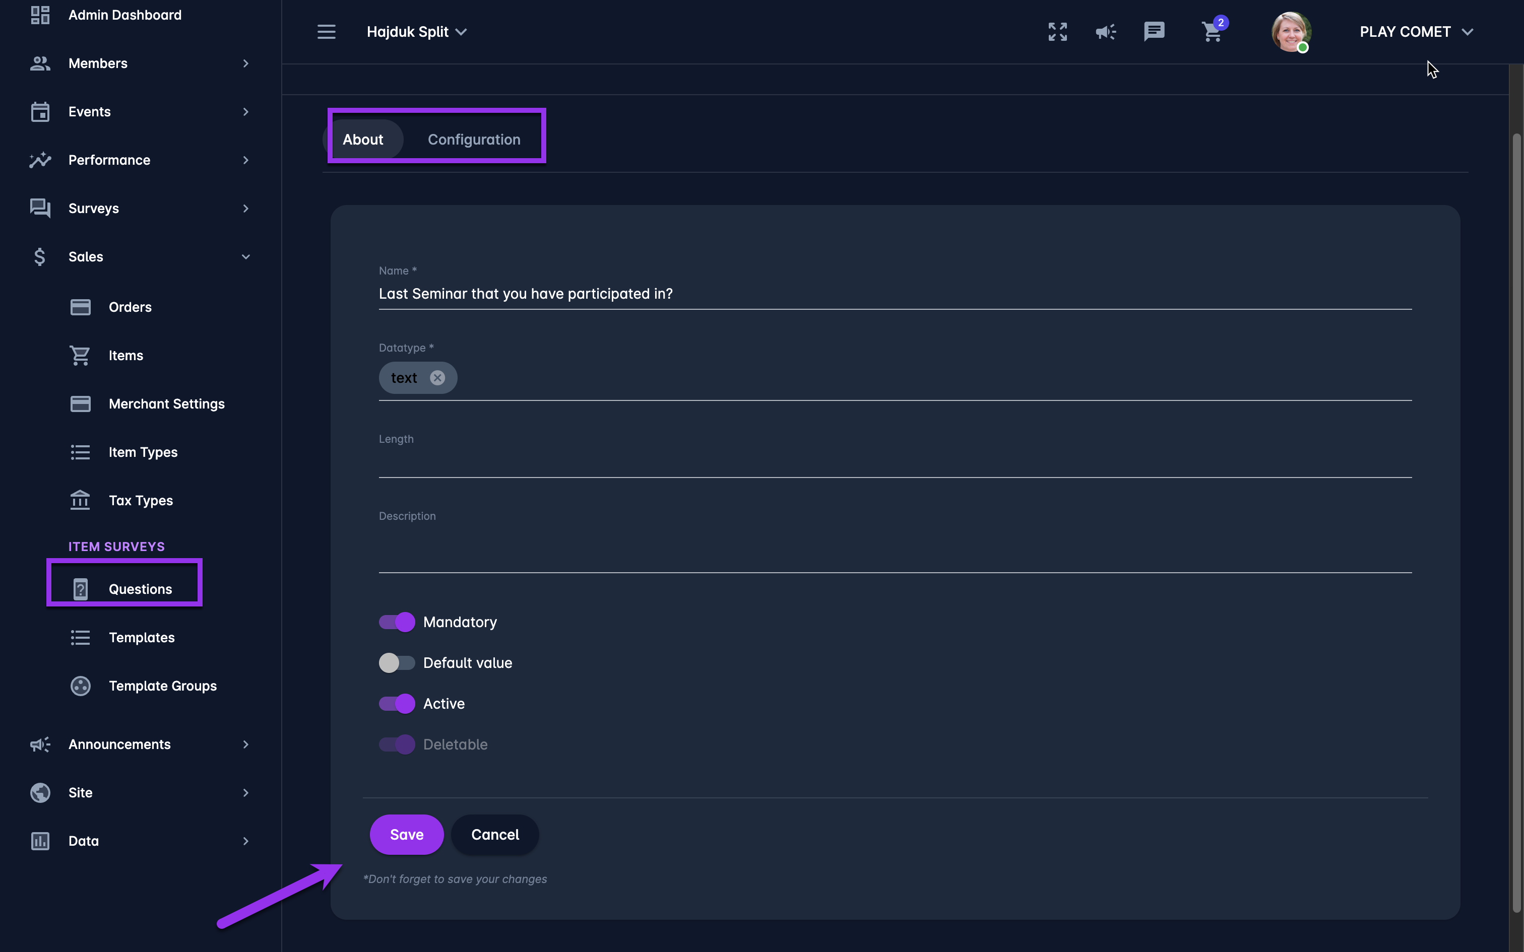
Task: Open Template Groups in sidebar
Action: click(162, 686)
